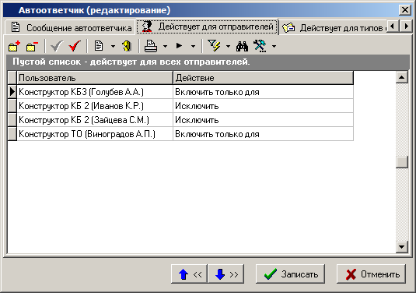Remove the selected sender with the folder-minus icon

pos(32,46)
